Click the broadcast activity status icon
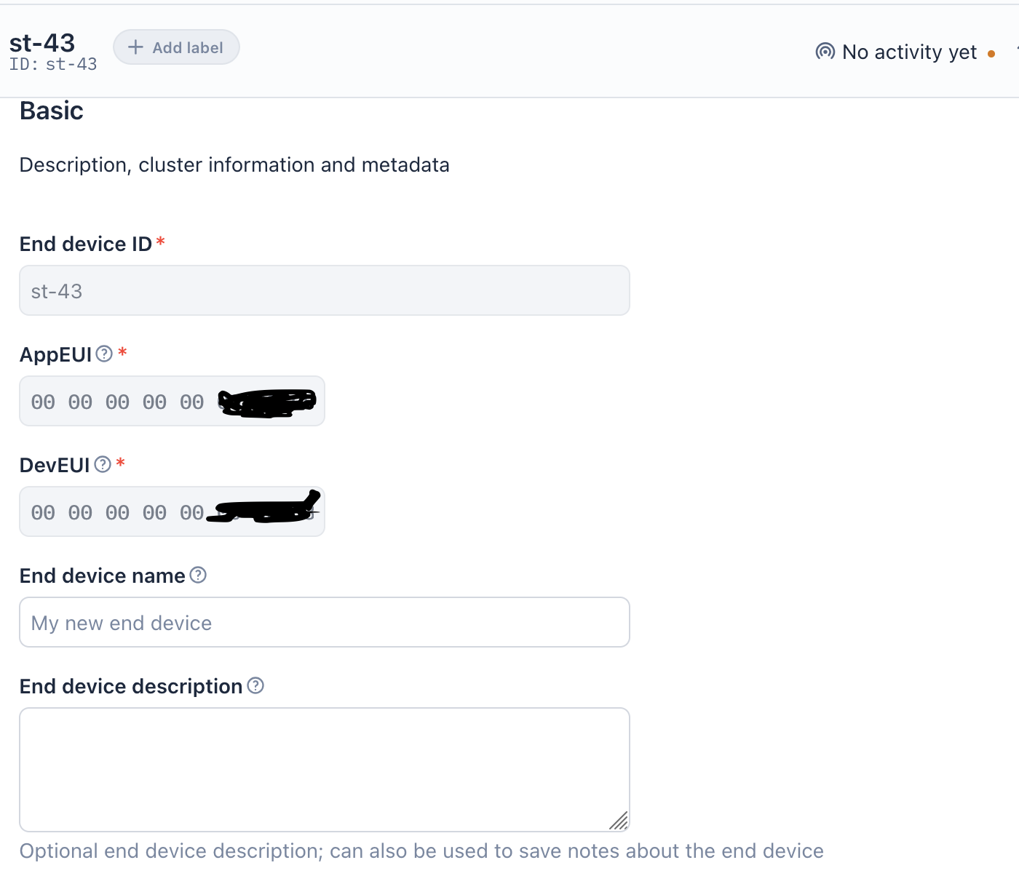This screenshot has height=876, width=1019. (x=825, y=52)
